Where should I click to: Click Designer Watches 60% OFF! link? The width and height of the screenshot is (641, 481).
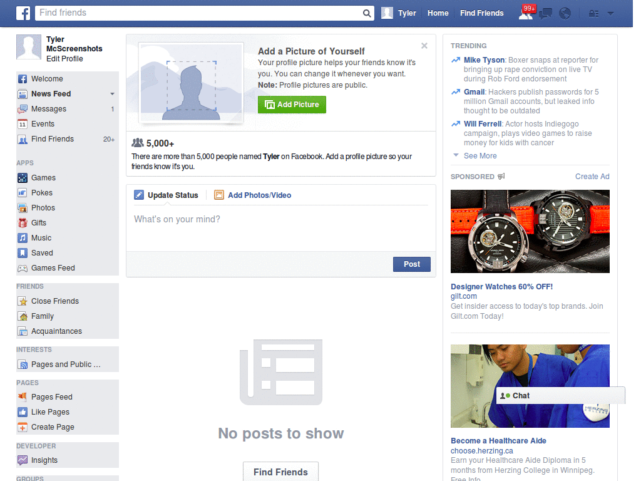(501, 287)
